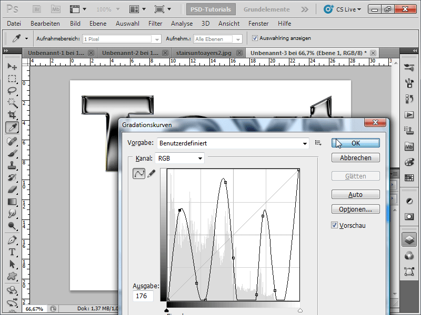The width and height of the screenshot is (421, 315).
Task: Select the Move tool
Action: pos(12,66)
